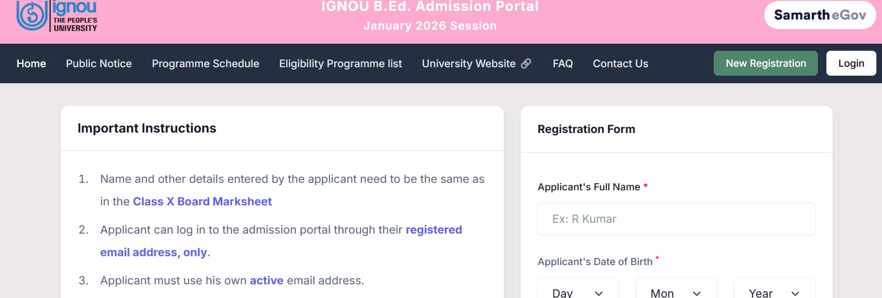Click the IGNOU logo
The image size is (882, 298).
[57, 16]
